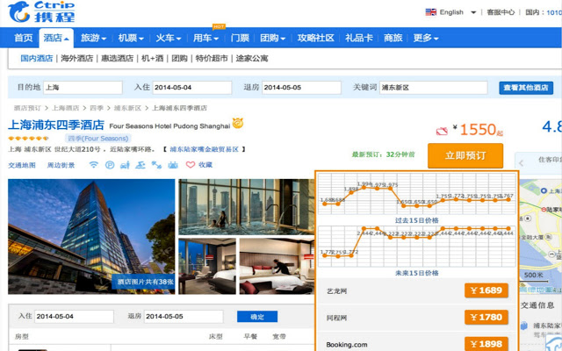Click the blue 确定 button

click(257, 317)
